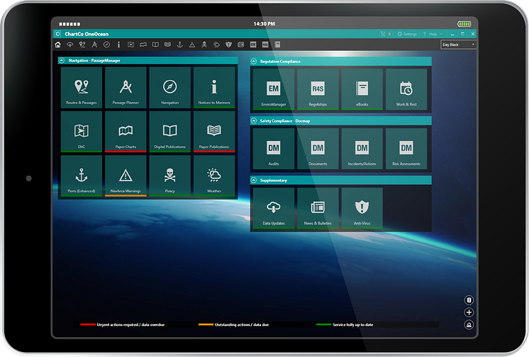Open the Notices to Mariners tile
529x357 pixels.
click(x=214, y=88)
